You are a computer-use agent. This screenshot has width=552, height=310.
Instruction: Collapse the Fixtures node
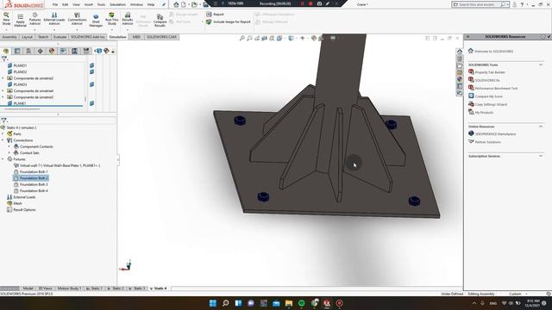[3, 159]
